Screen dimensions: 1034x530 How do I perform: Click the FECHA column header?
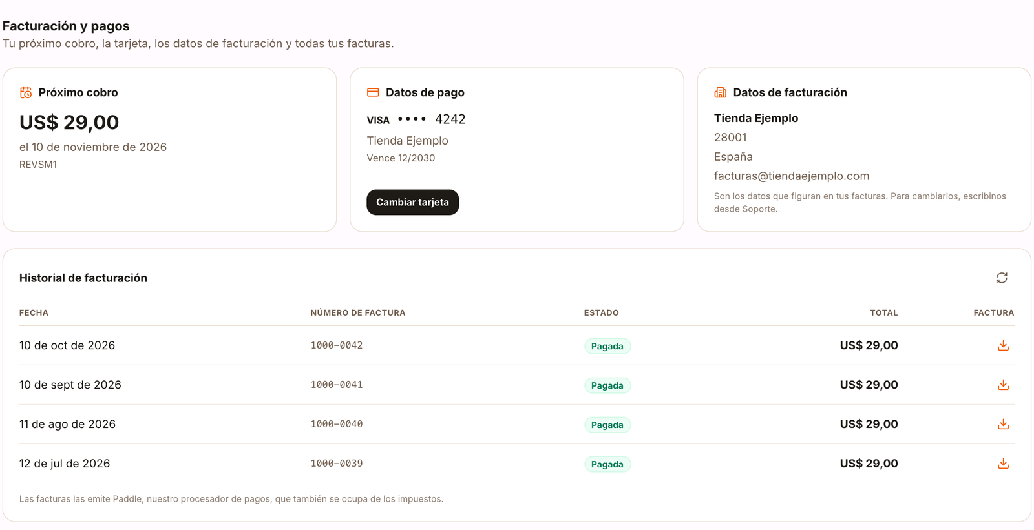(x=34, y=312)
